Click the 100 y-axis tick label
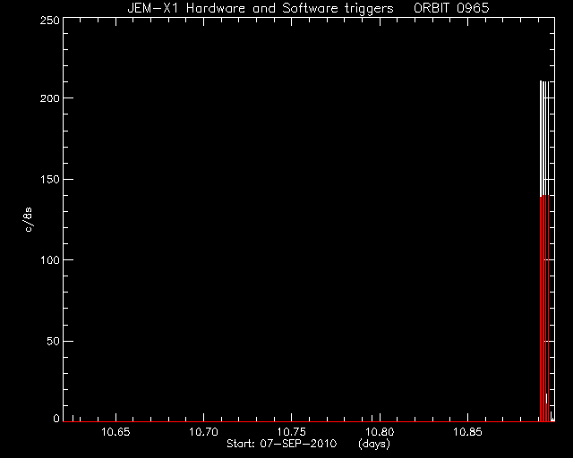Viewport: 573px width, 458px height. tap(50, 260)
